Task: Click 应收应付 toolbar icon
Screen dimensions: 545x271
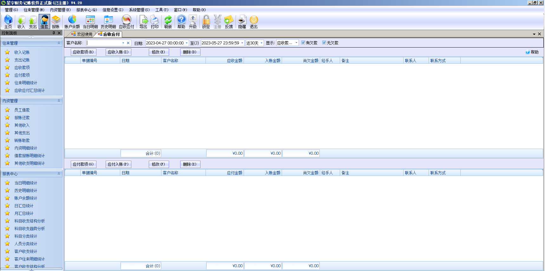Action: pyautogui.click(x=127, y=22)
